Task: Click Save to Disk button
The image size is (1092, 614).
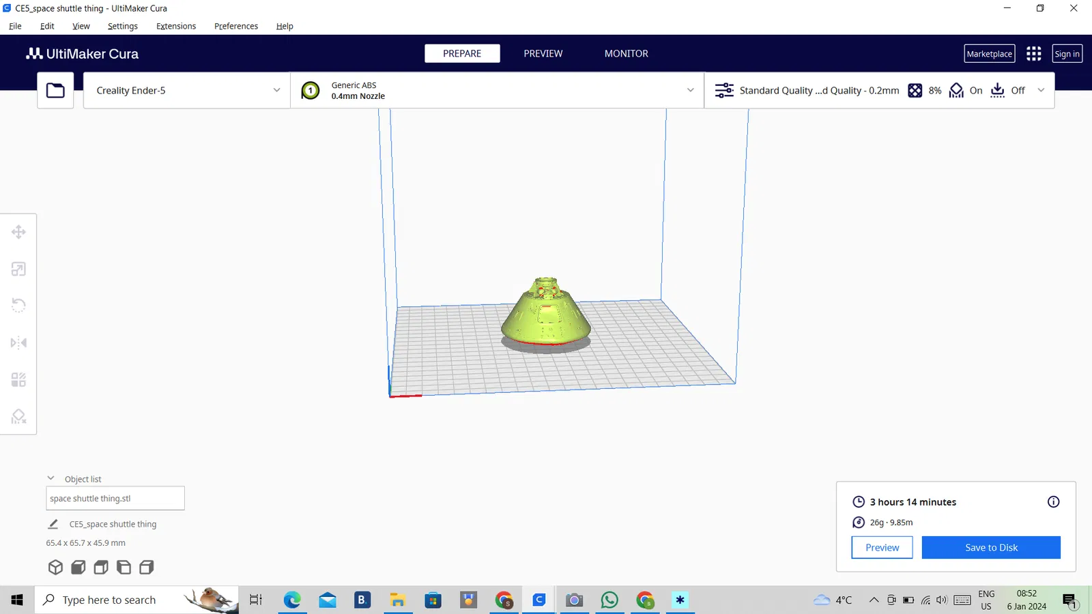Action: pos(991,547)
